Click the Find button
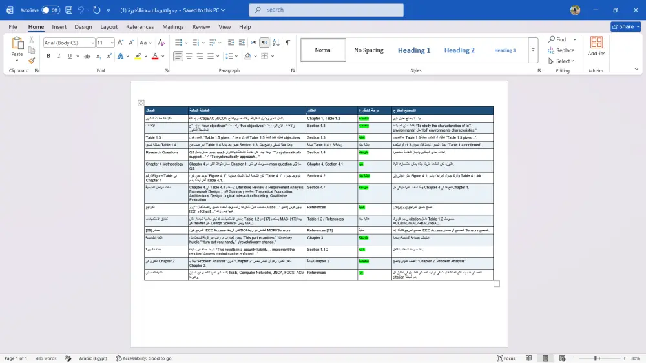 557,39
